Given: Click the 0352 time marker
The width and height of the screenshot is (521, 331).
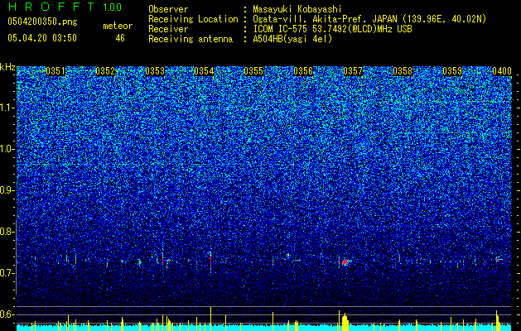Looking at the screenshot, I should pos(105,71).
